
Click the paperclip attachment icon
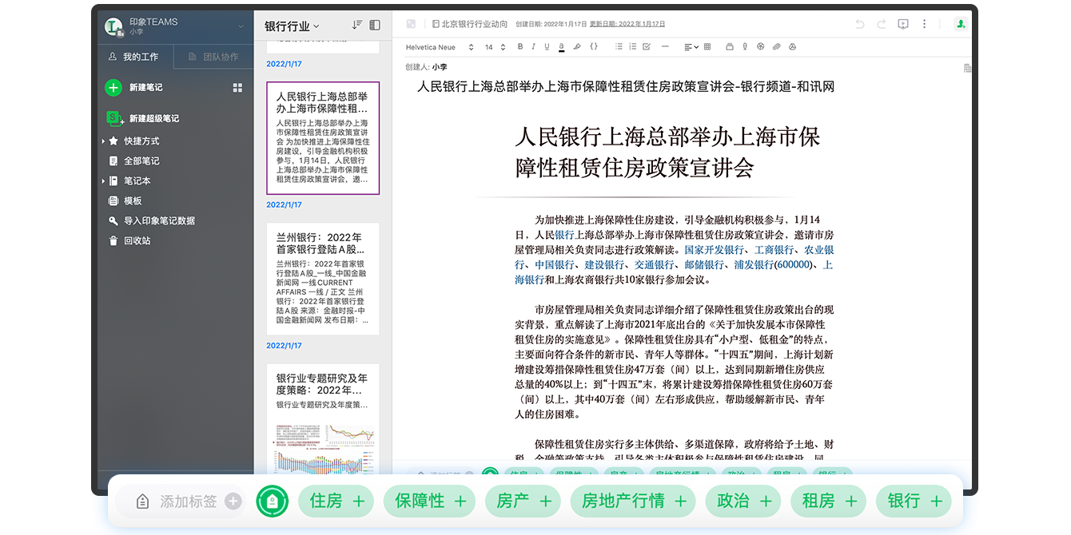(776, 47)
